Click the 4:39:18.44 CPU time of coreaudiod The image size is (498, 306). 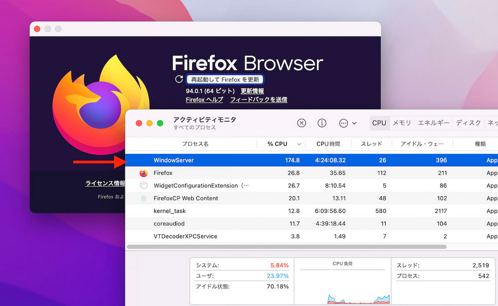(x=330, y=224)
